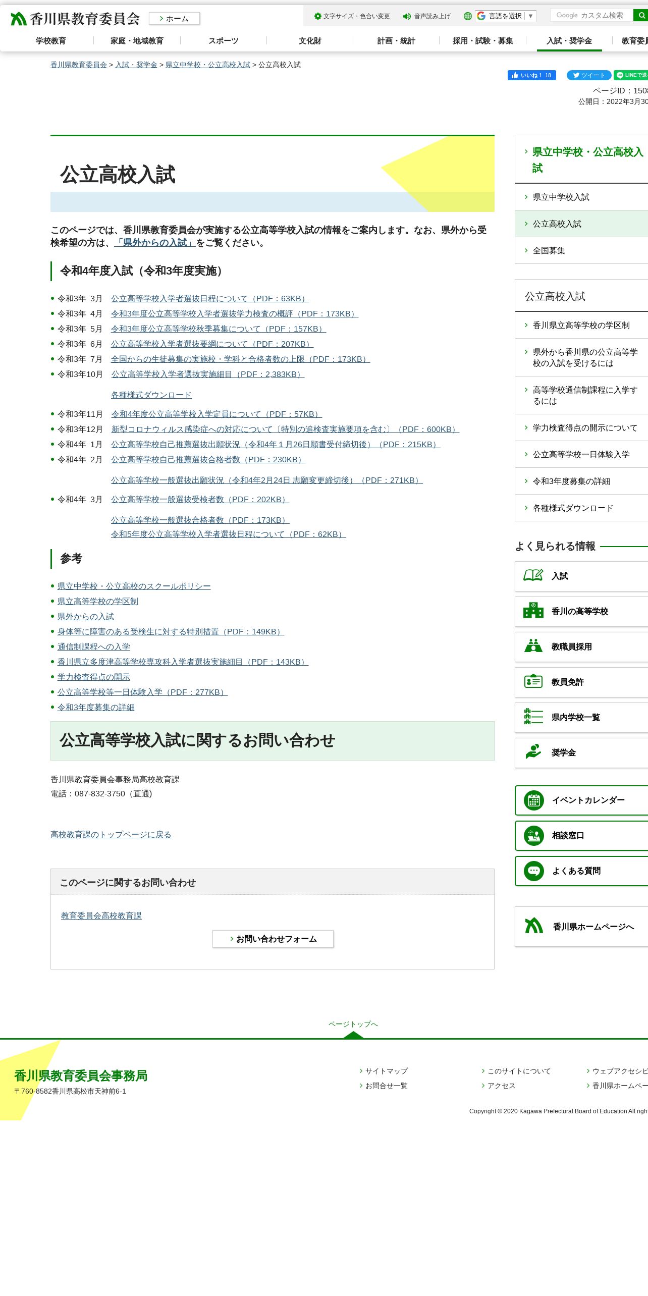Click the Twitter tweet button
This screenshot has width=648, height=1296.
coord(589,75)
